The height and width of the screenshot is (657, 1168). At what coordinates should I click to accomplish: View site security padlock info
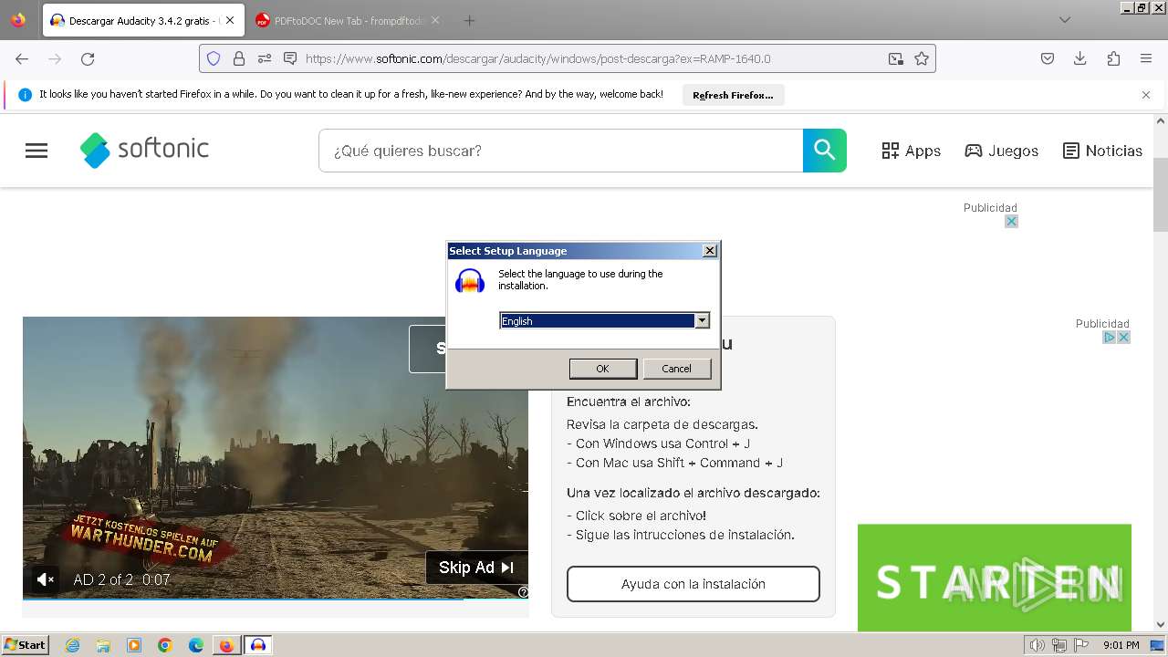[239, 58]
